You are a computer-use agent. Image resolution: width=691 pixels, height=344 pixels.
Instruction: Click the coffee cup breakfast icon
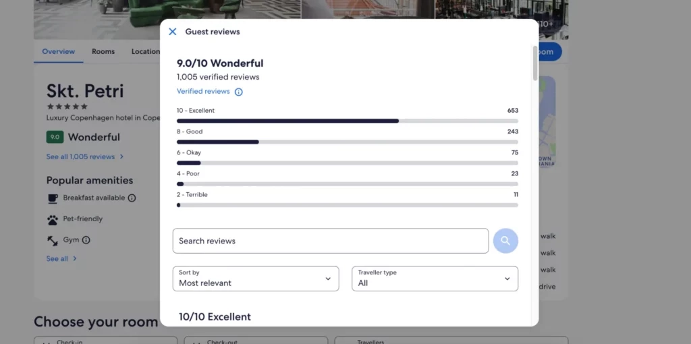click(x=53, y=199)
